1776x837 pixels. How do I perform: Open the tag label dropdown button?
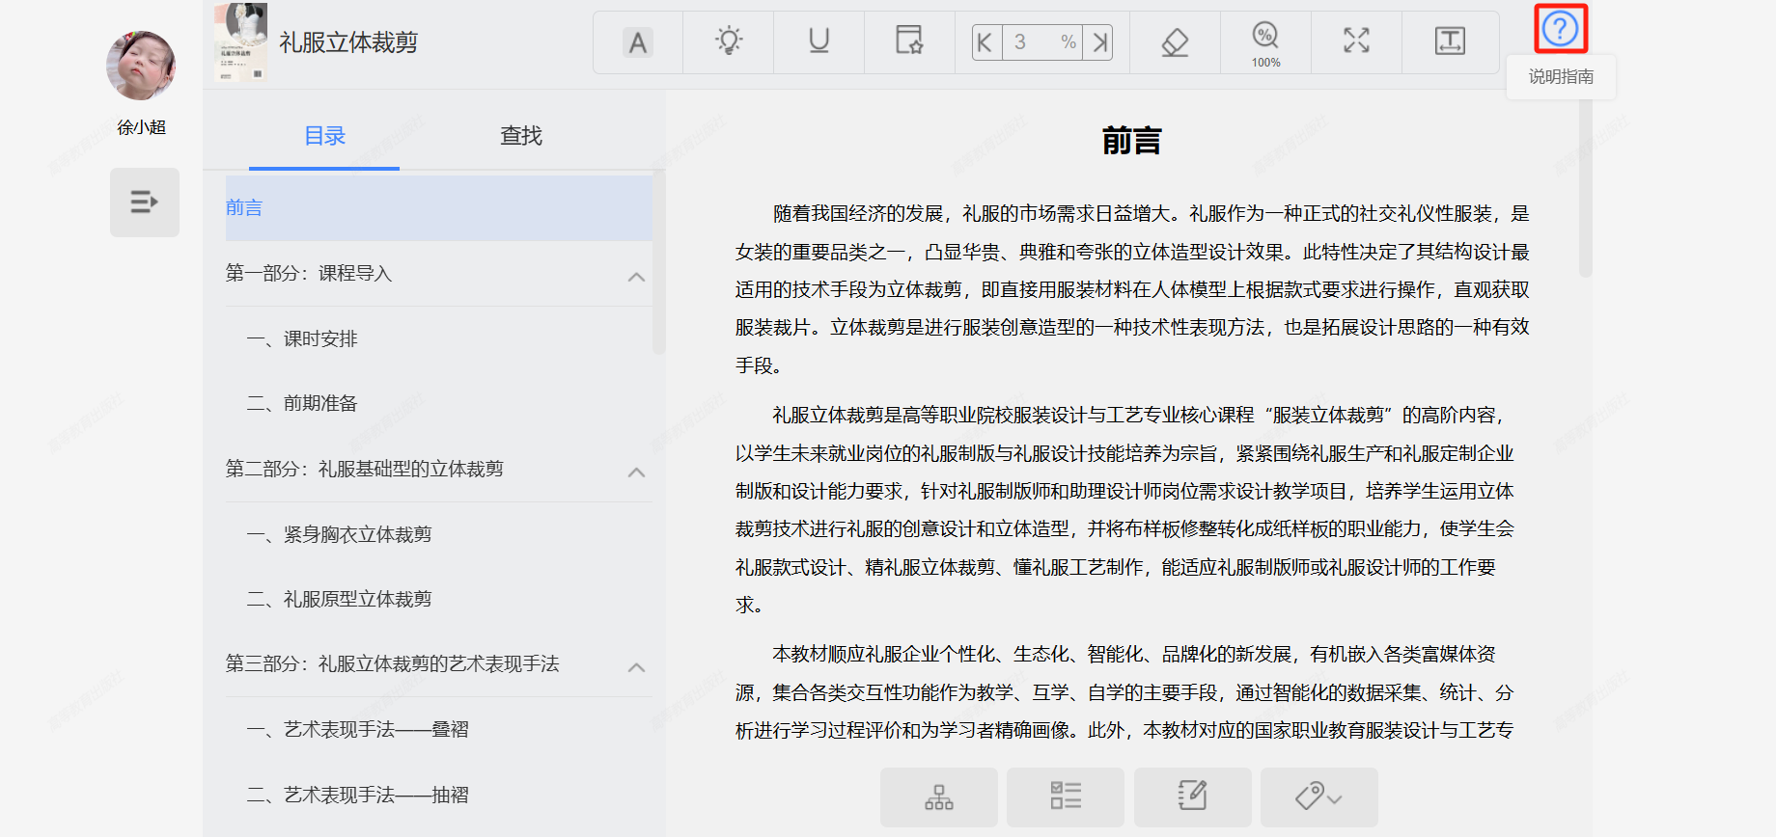[1319, 796]
